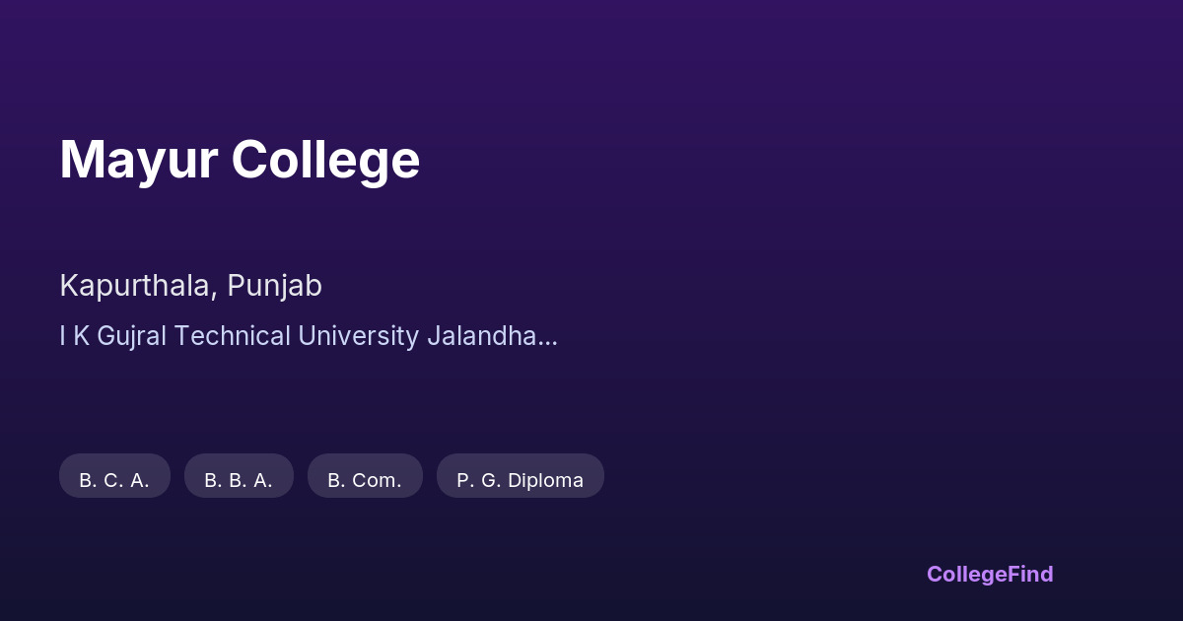
Task: Click the word Kapurthala
Action: [x=135, y=286]
